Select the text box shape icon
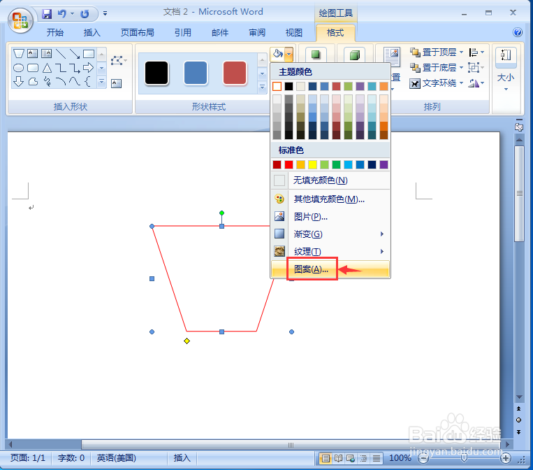The width and height of the screenshot is (533, 470). pos(33,53)
